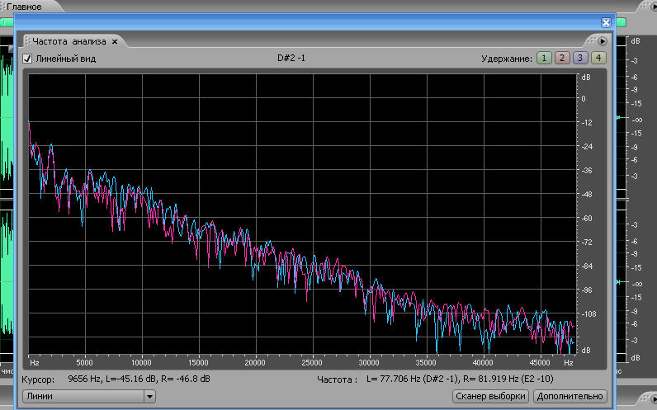Click the Дополнительно button
657x410 pixels.
coord(570,397)
